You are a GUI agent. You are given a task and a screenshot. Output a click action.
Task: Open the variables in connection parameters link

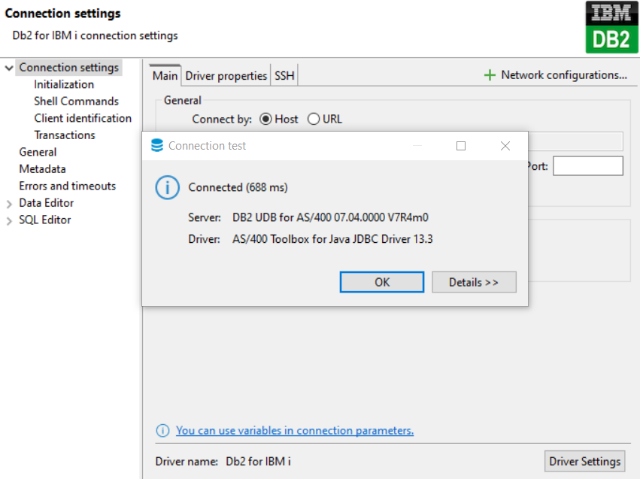coord(295,430)
